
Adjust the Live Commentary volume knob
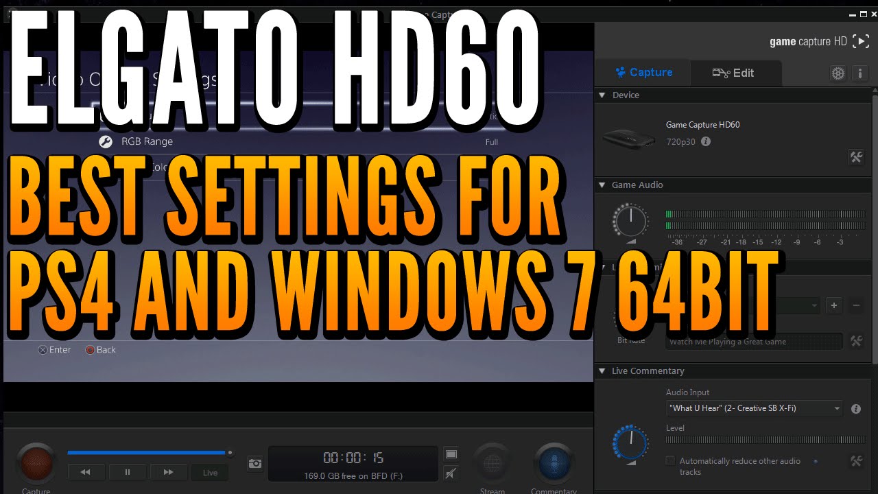630,443
